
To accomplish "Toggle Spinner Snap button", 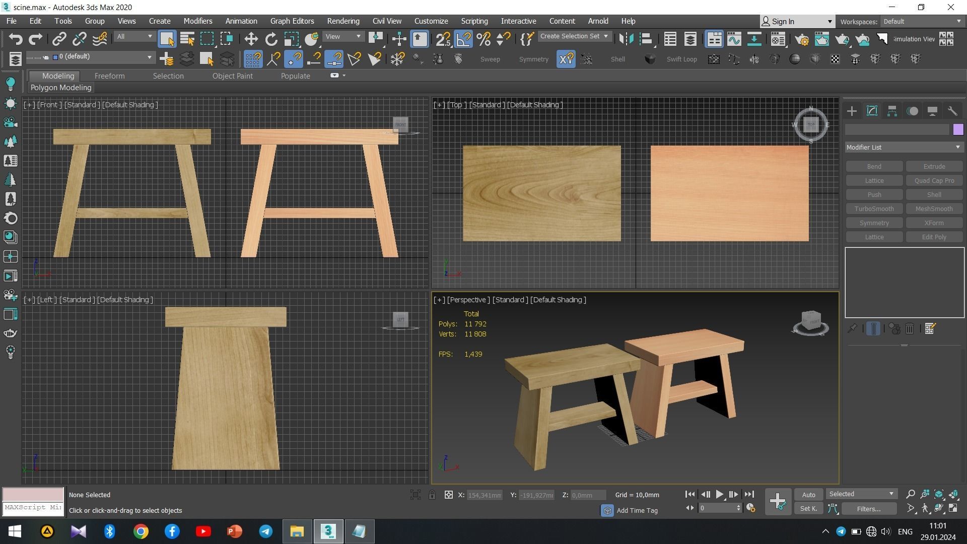I will pyautogui.click(x=504, y=39).
